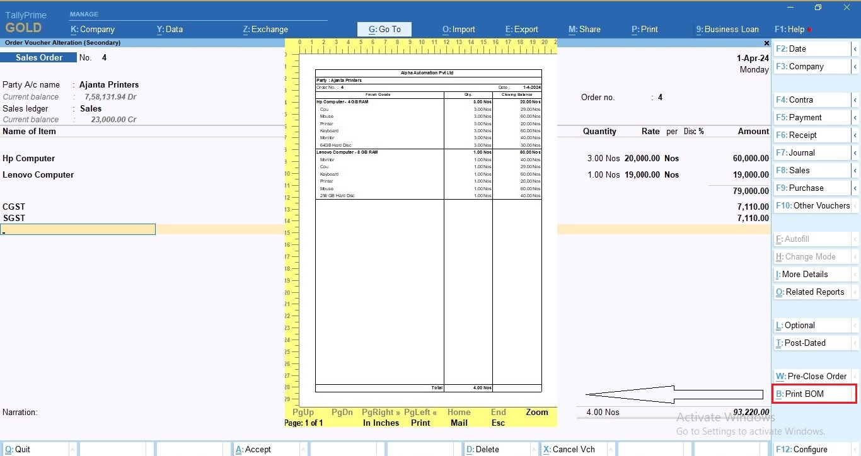
Task: Expand the F2 Date chevron
Action: (x=855, y=49)
